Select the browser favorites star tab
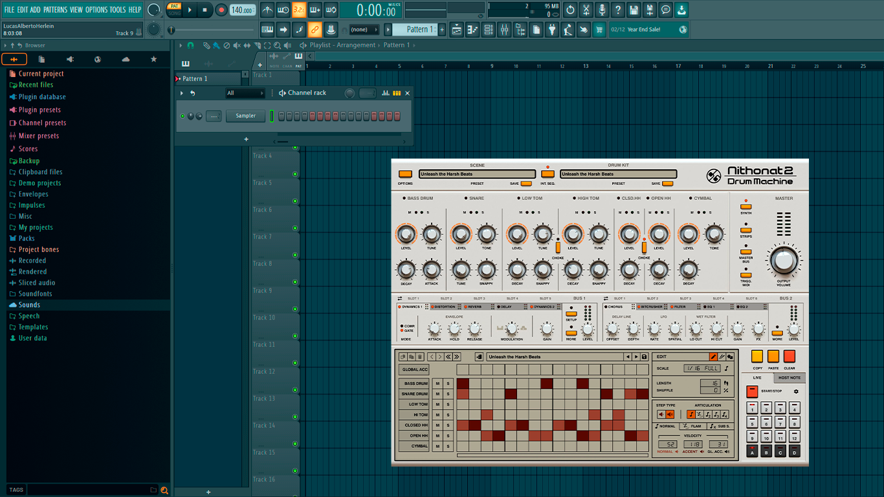884x497 pixels. [153, 59]
